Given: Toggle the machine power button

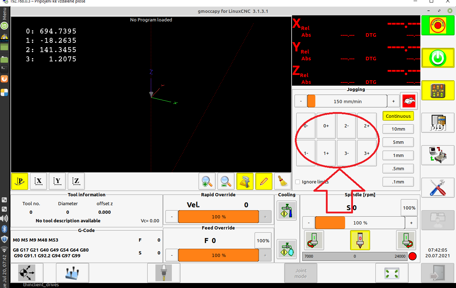Looking at the screenshot, I should click(x=438, y=57).
